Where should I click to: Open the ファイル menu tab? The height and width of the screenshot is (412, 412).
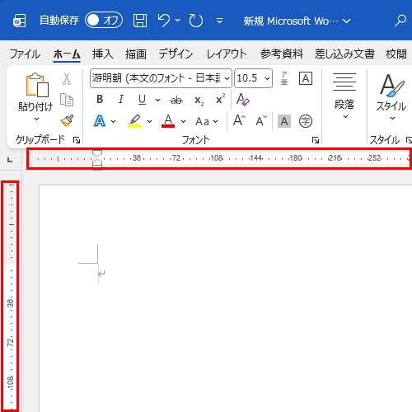pyautogui.click(x=25, y=54)
